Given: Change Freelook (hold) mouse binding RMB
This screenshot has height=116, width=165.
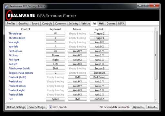Looking at the screenshot, I should pyautogui.click(x=77, y=77).
